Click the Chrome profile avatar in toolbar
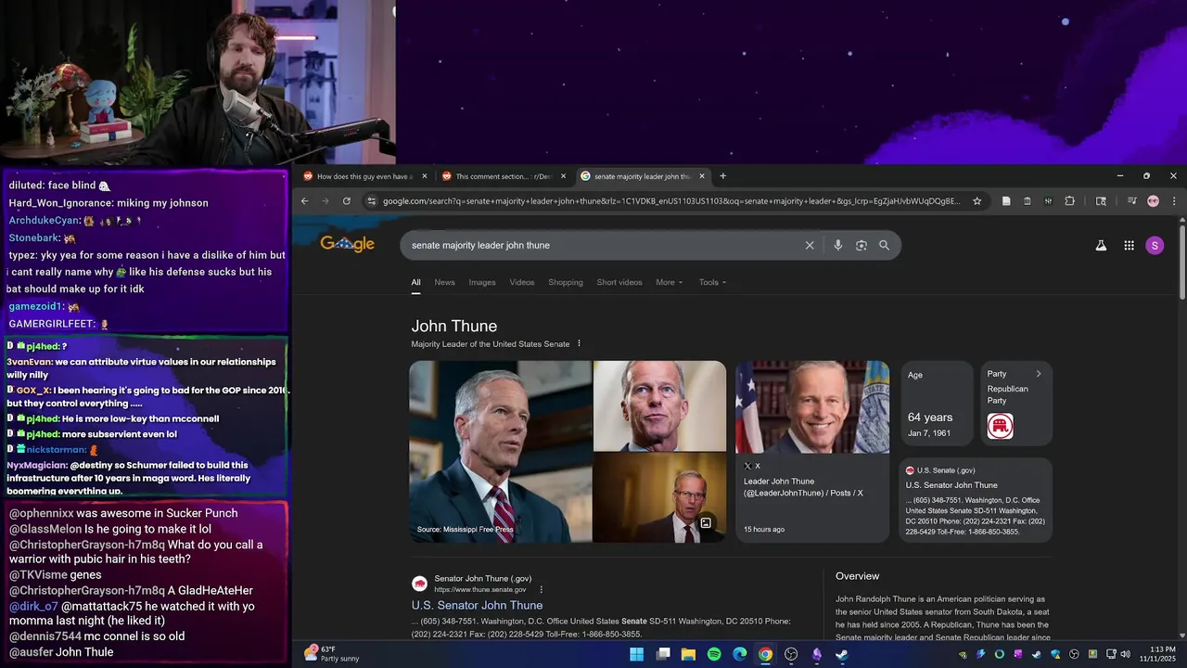This screenshot has height=668, width=1187. pos(1153,200)
